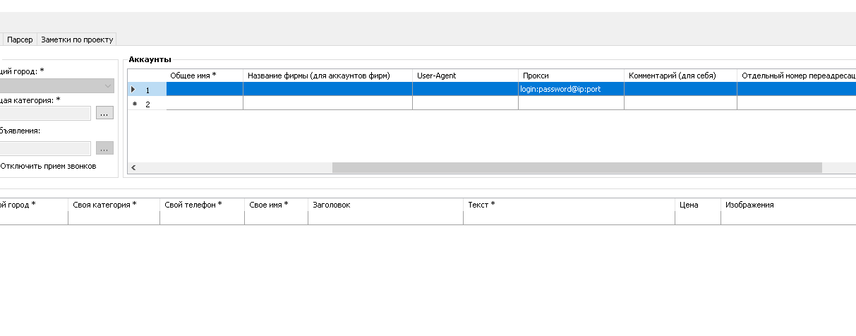
Task: Select row 1 current-row arrow indicator
Action: tap(133, 90)
